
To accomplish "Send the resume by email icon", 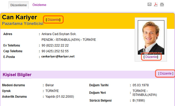I will pos(150,4).
